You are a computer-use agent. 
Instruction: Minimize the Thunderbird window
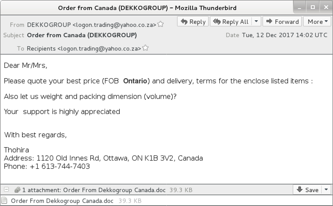[x=300, y=7]
